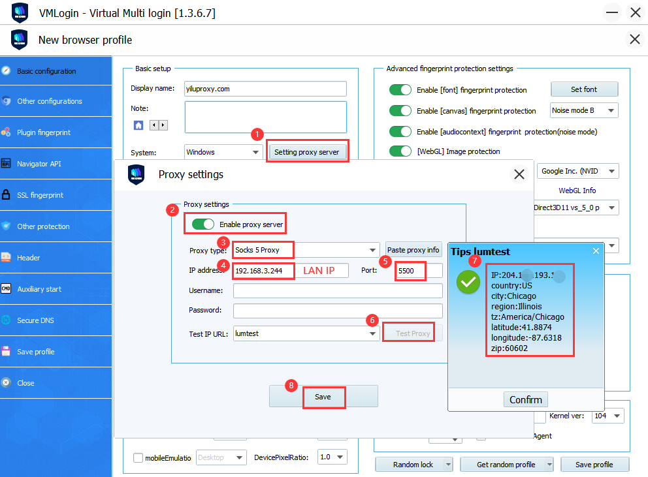This screenshot has width=648, height=477.
Task: Confirm the Tips lumtest result
Action: [525, 399]
